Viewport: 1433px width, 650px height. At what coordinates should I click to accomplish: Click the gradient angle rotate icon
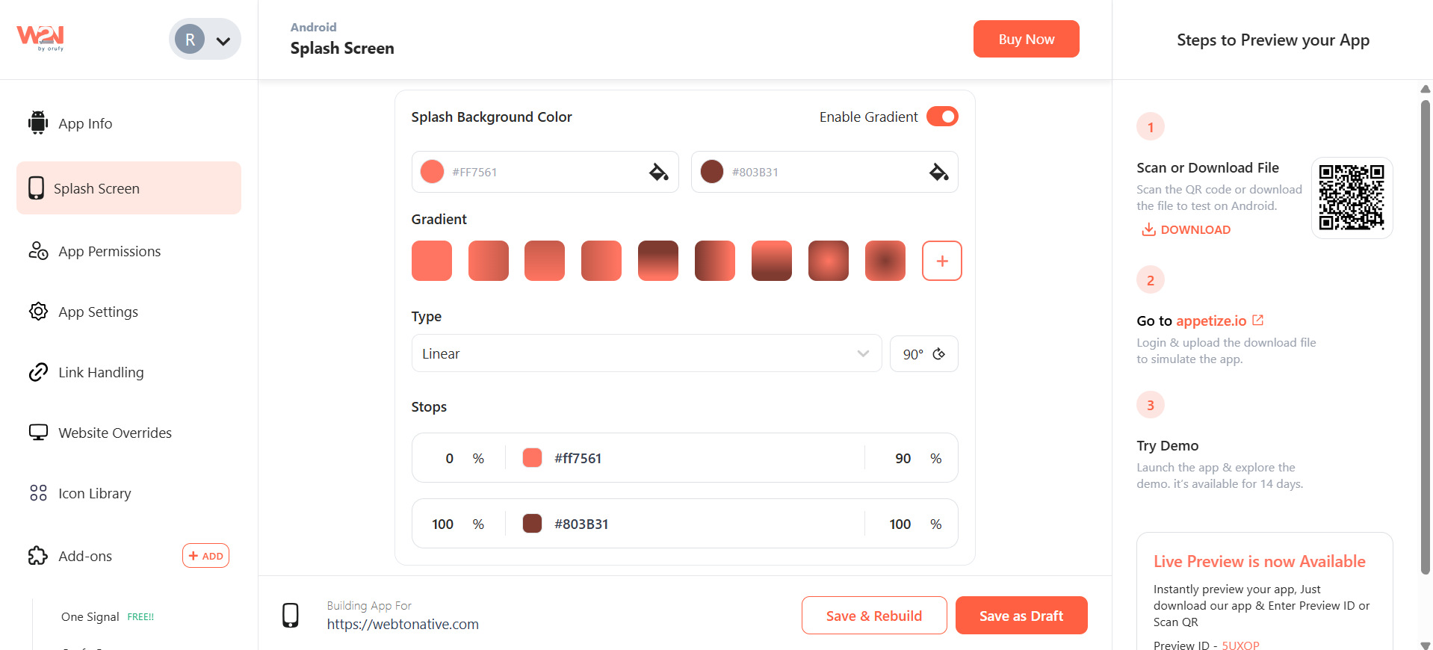[x=939, y=354]
